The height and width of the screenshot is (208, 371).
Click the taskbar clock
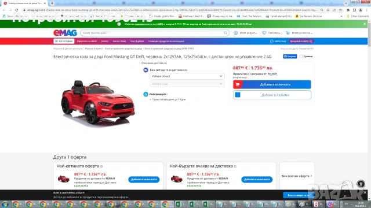361,204
